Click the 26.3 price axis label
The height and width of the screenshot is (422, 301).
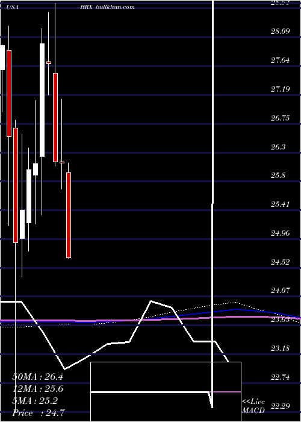278,147
